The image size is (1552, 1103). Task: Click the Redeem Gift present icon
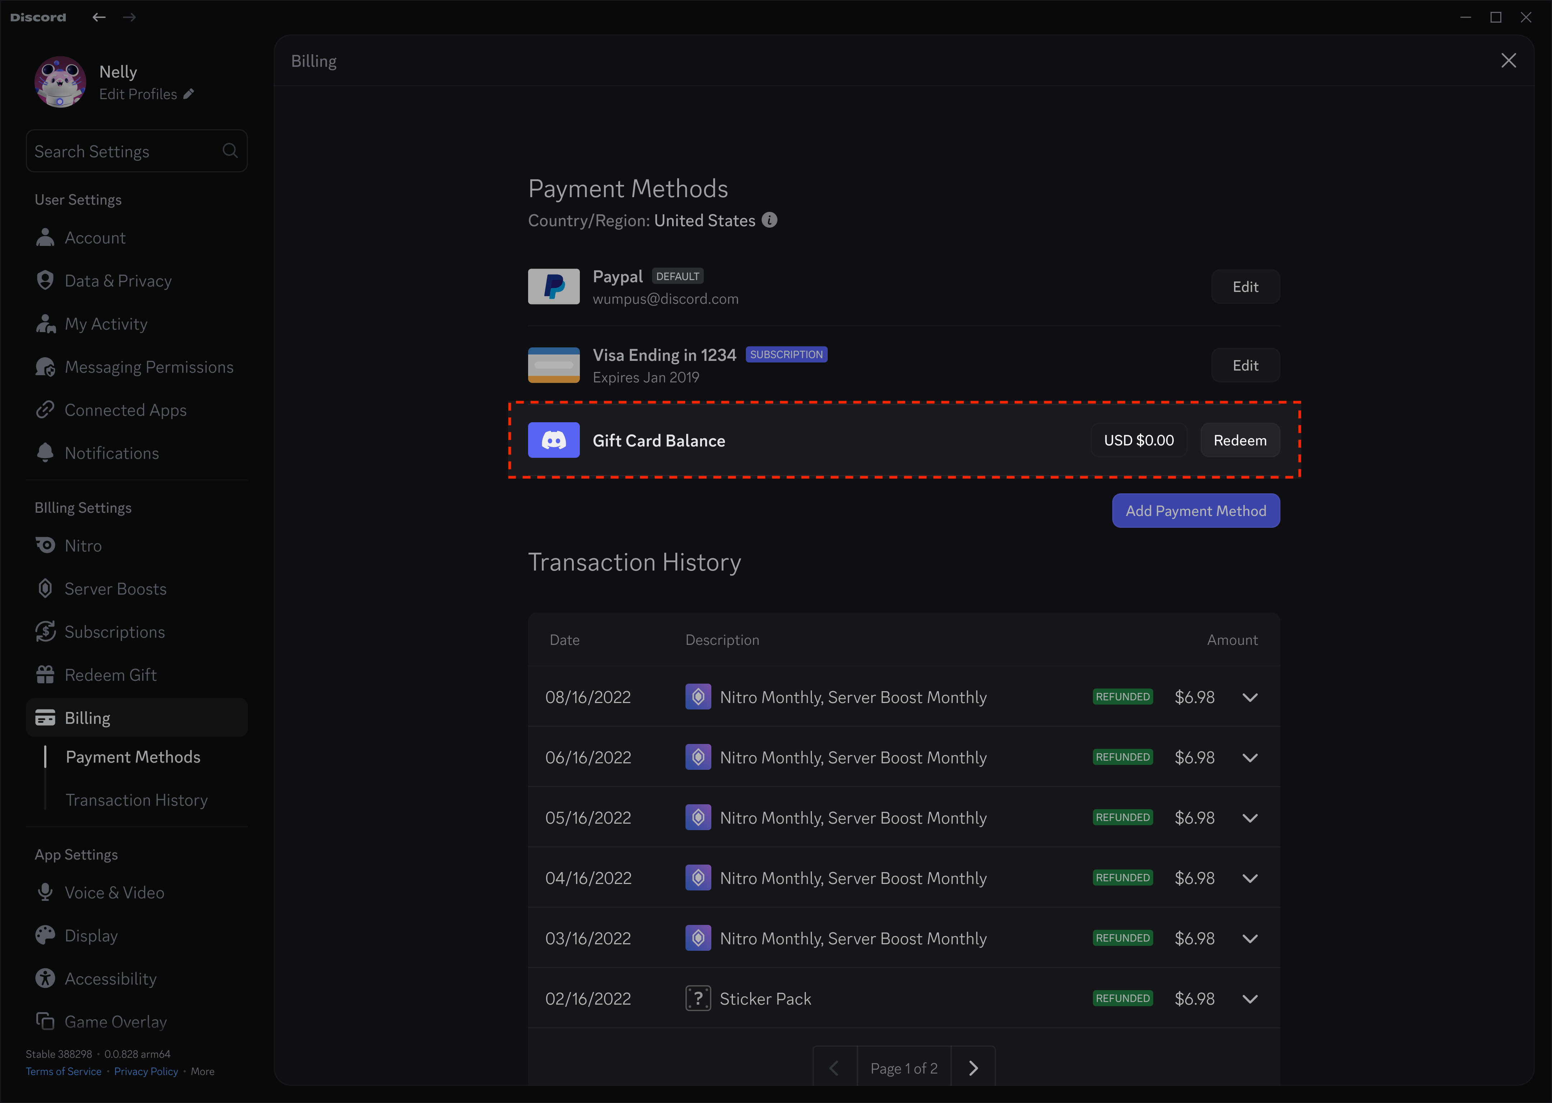coord(45,674)
